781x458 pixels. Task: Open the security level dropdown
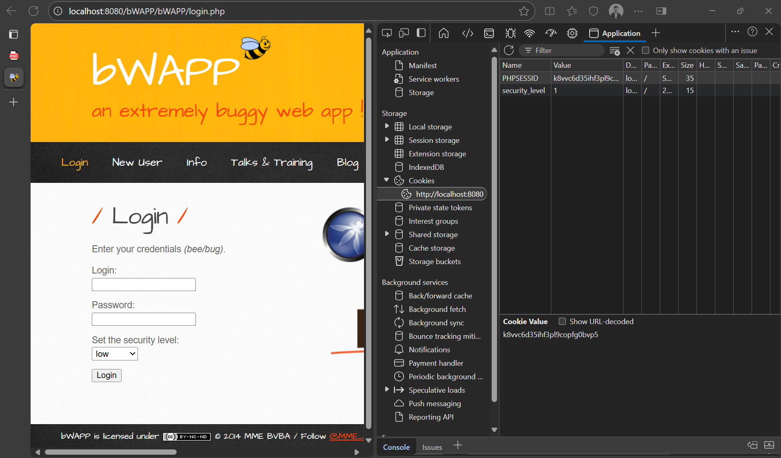pos(115,354)
